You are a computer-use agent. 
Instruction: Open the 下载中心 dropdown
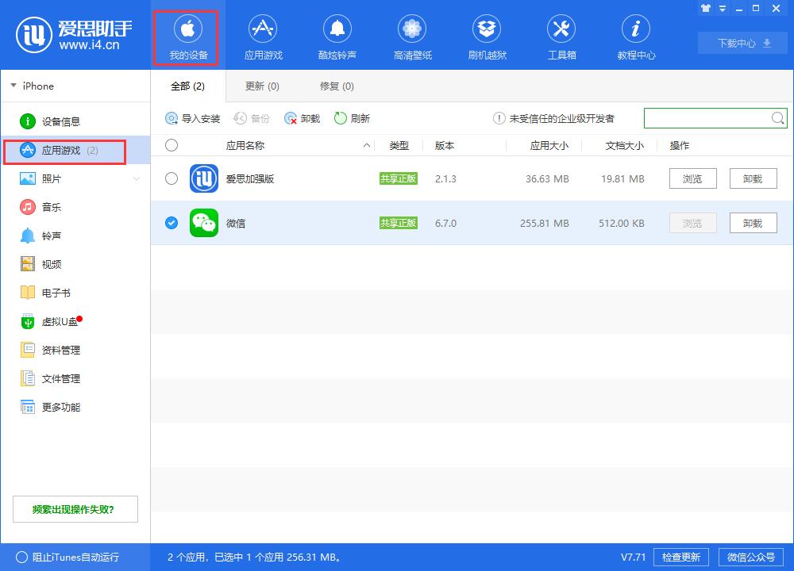(742, 43)
